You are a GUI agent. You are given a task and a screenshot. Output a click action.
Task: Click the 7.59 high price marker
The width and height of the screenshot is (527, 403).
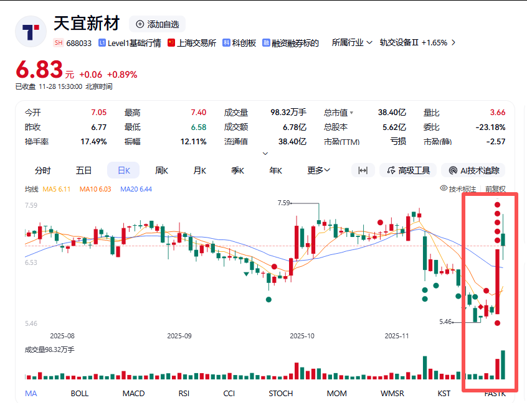pos(283,203)
